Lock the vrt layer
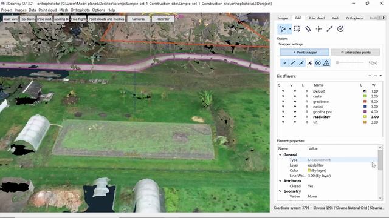 click(306, 122)
